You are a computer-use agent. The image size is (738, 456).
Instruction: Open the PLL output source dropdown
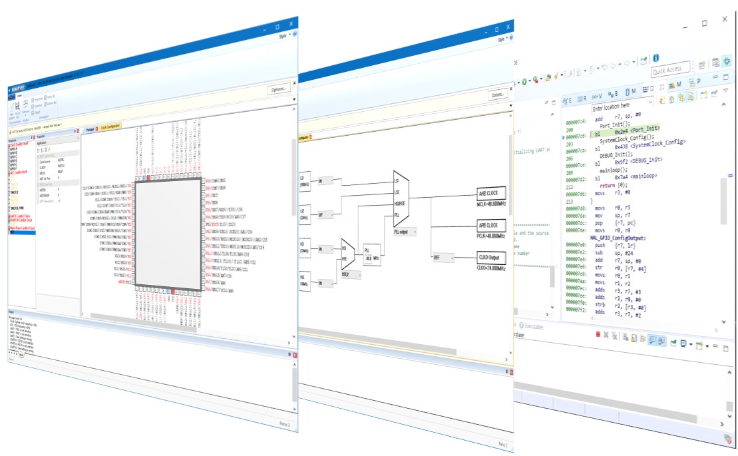[x=405, y=232]
